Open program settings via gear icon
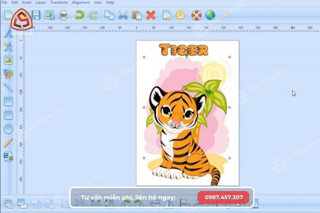The width and height of the screenshot is (320, 213). [181, 15]
